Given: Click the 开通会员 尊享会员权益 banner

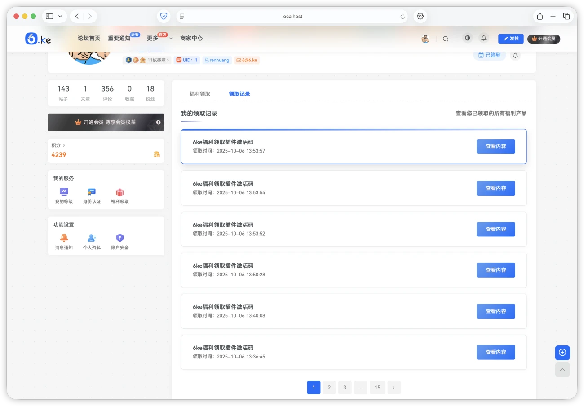Looking at the screenshot, I should [106, 122].
